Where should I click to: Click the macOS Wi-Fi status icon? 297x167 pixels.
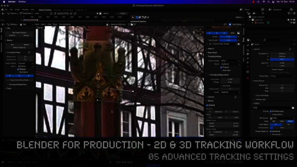click(x=264, y=2)
